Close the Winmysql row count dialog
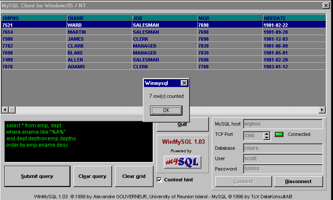This screenshot has width=333, height=200. point(184,83)
